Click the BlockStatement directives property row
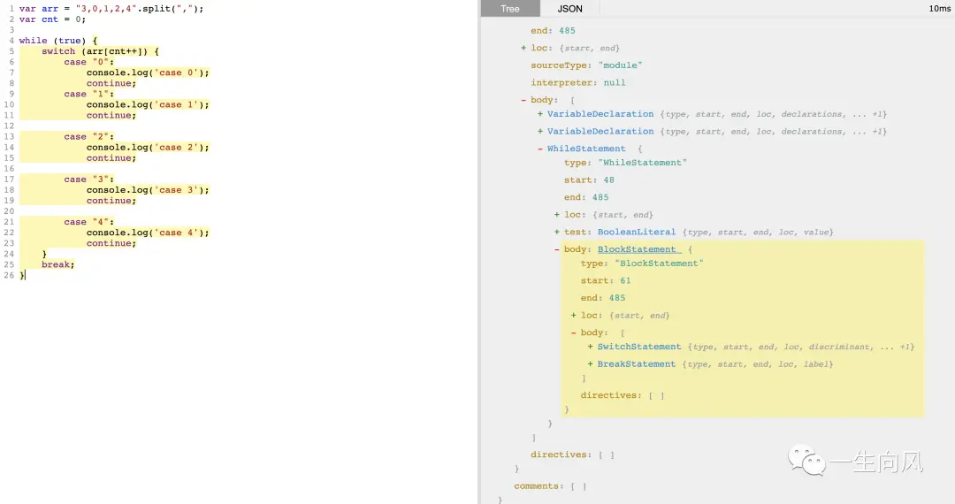955x504 pixels. tap(622, 395)
